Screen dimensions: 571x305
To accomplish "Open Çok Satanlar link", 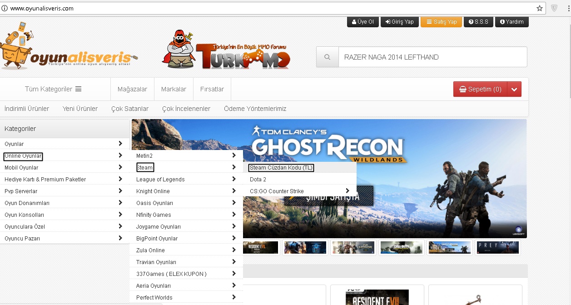I will [x=130, y=109].
